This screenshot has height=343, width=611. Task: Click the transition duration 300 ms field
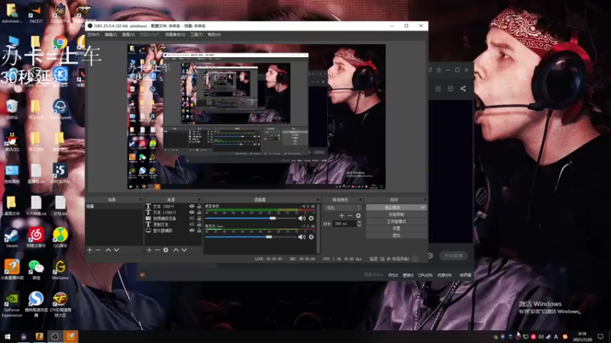tap(344, 223)
